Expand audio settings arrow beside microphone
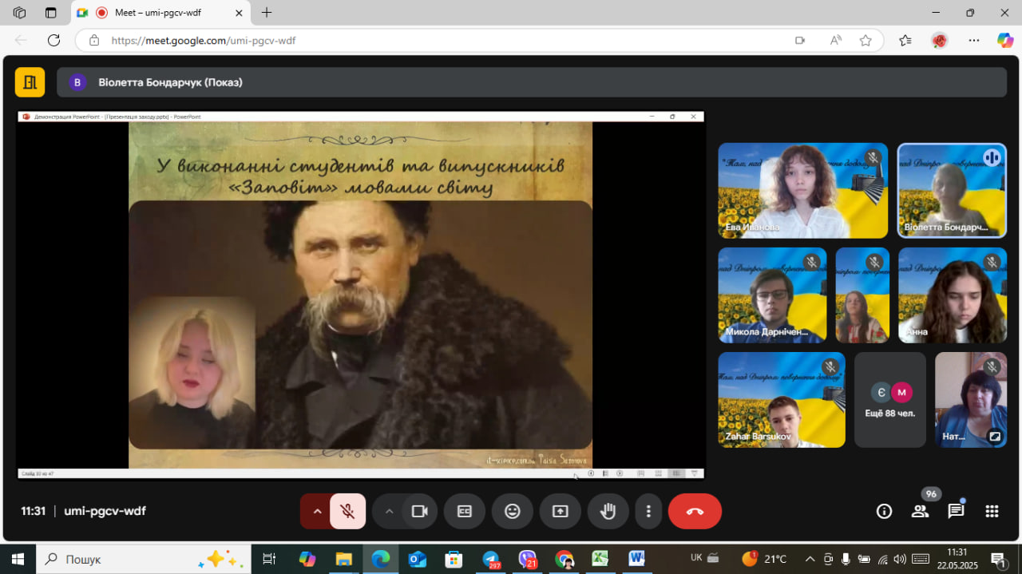Image resolution: width=1022 pixels, height=574 pixels. click(x=317, y=512)
